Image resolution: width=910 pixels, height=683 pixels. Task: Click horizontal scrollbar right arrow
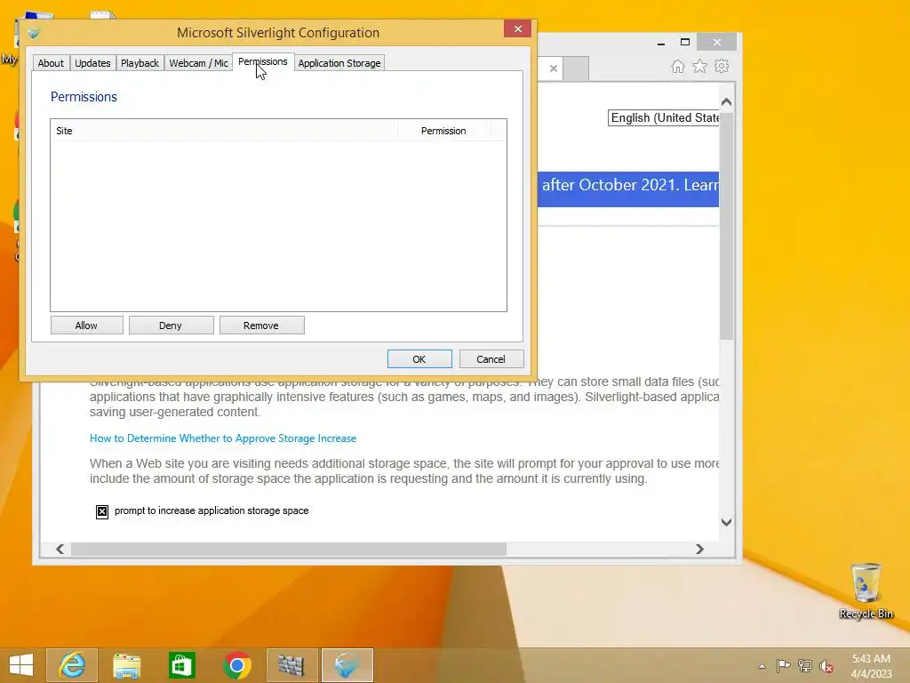coord(699,549)
